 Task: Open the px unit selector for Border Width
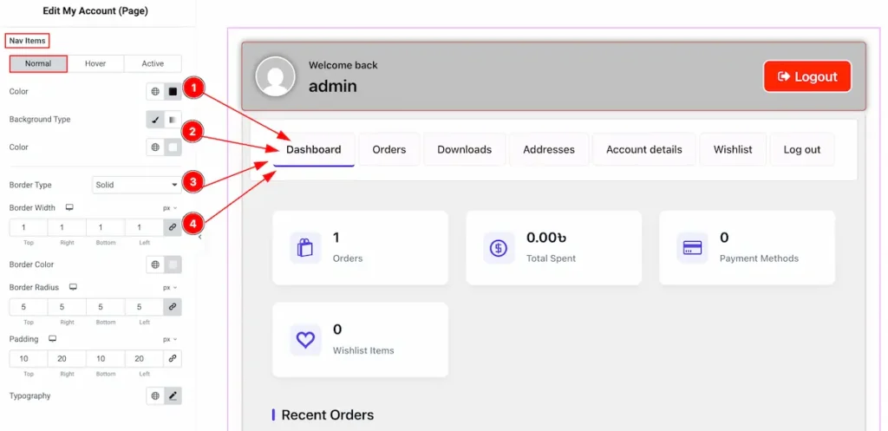(x=169, y=208)
